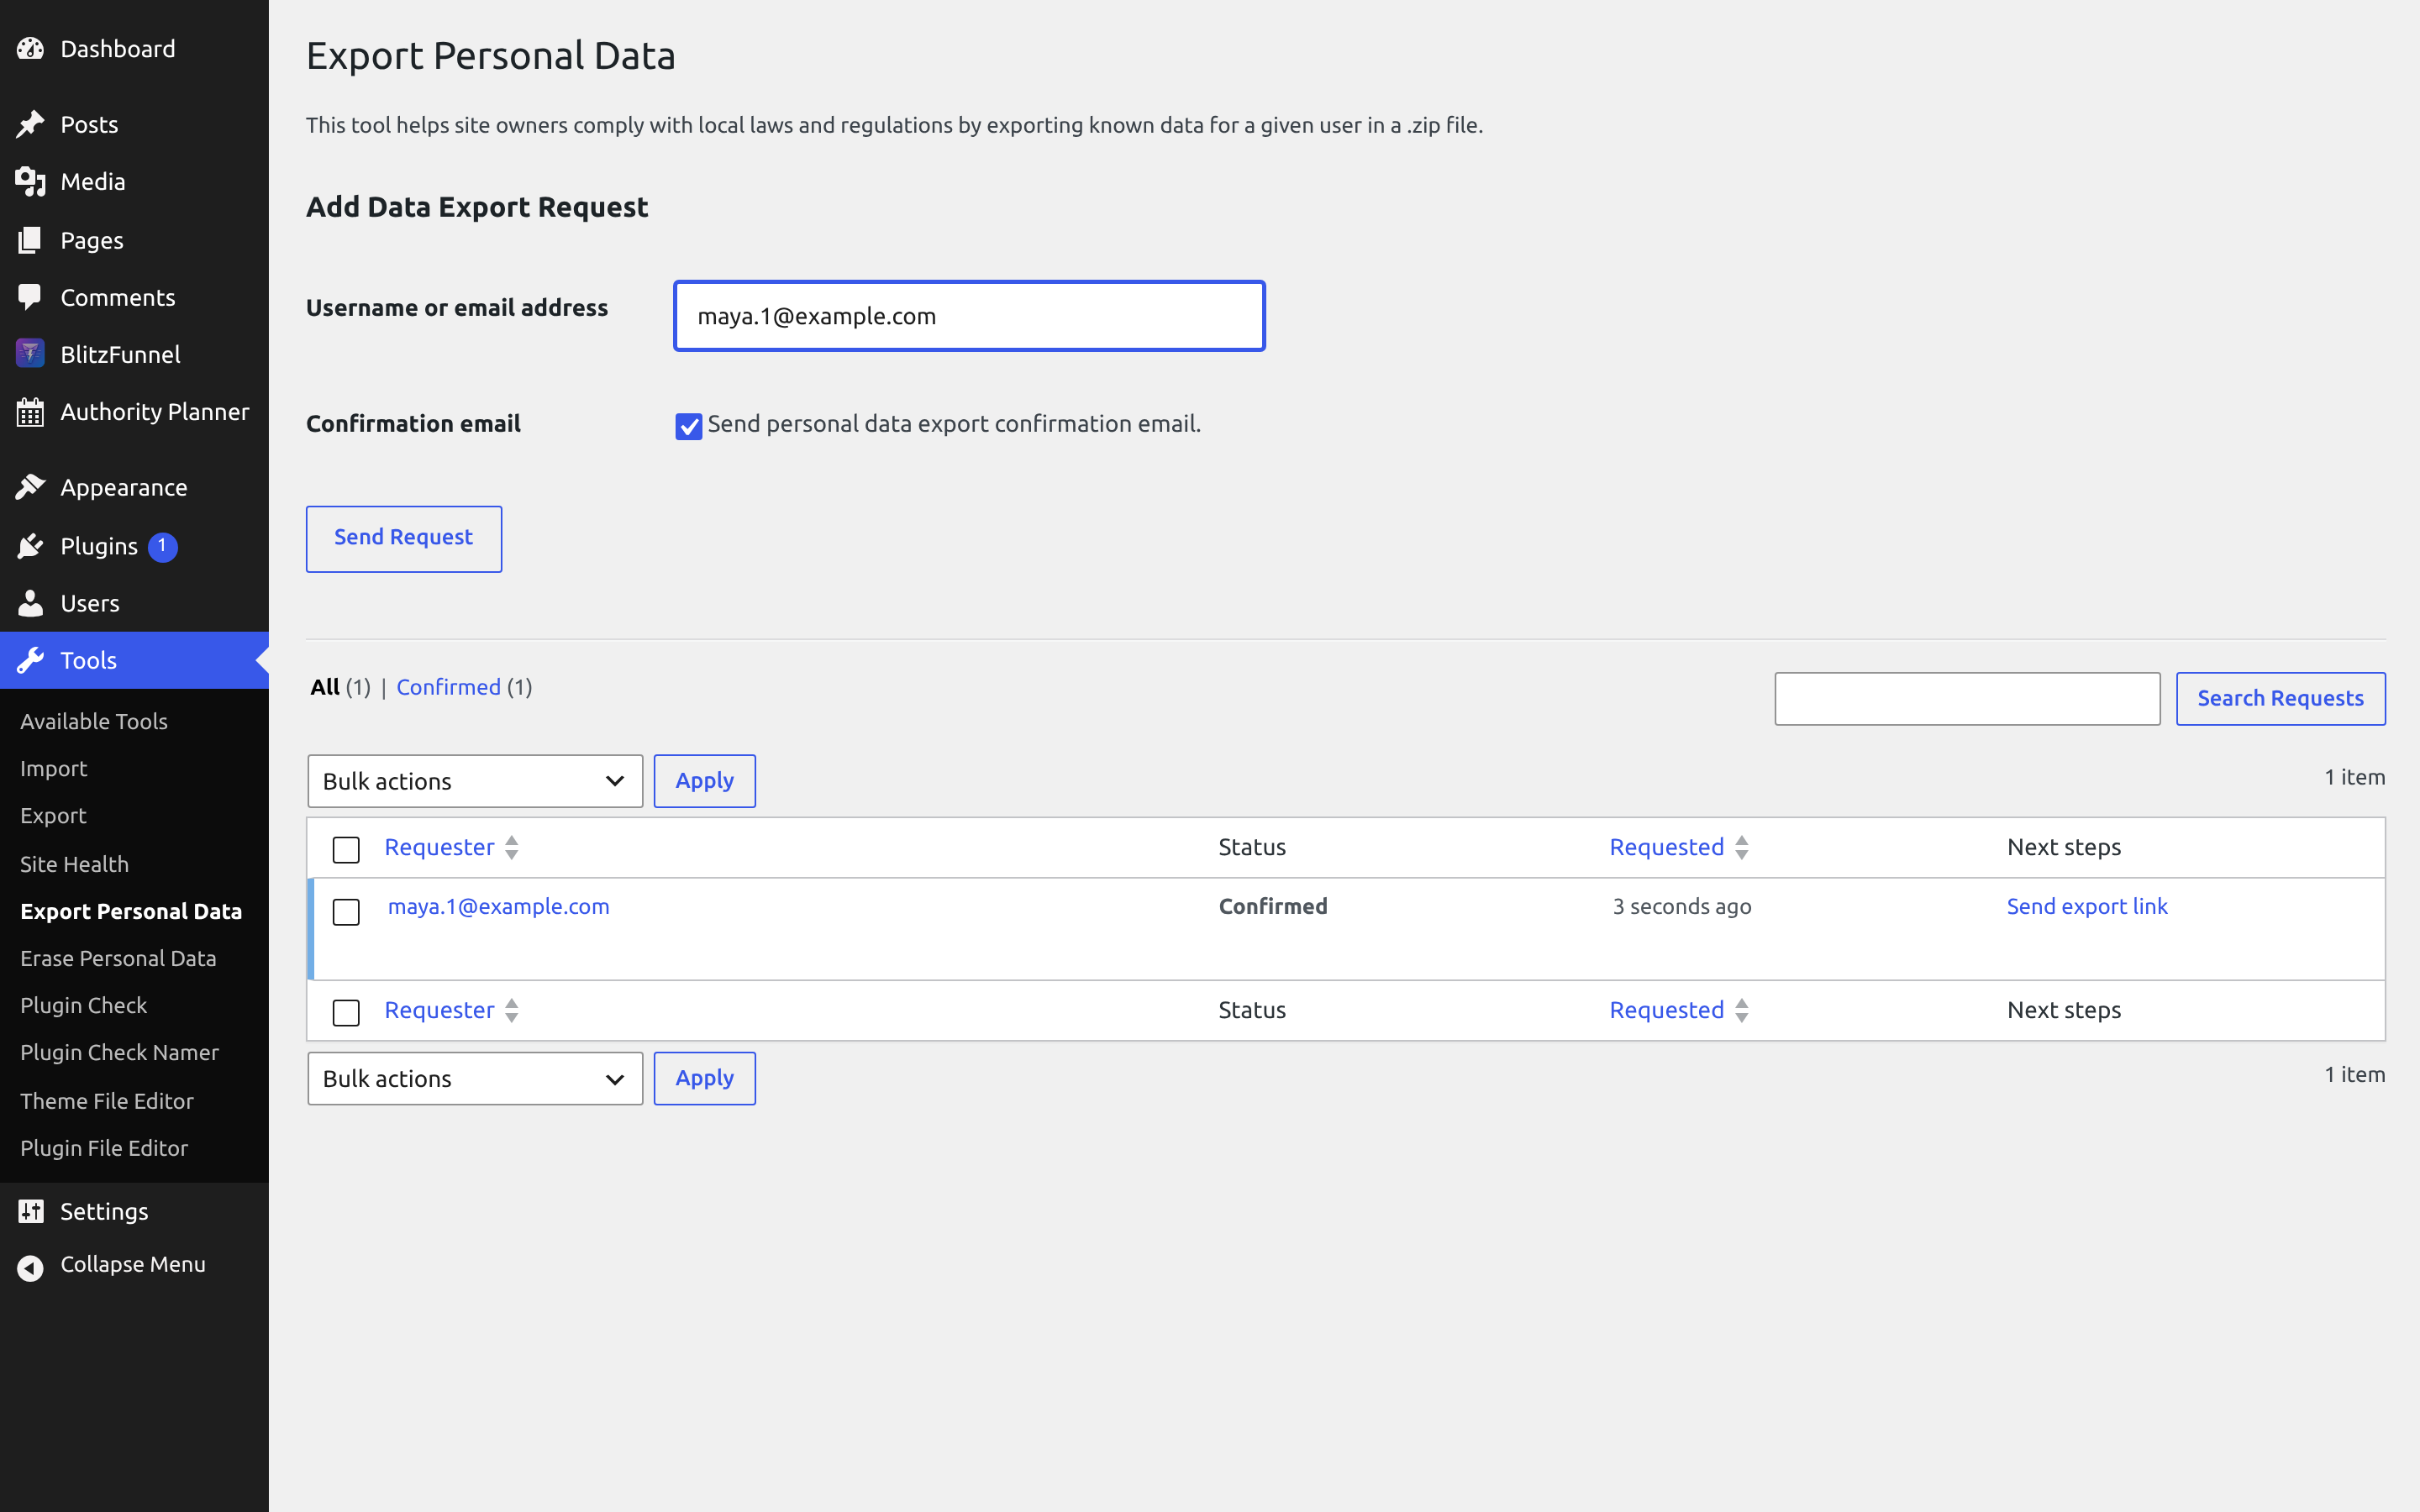Check the select-all box in table header
This screenshot has height=1512, width=2420.
click(x=346, y=849)
